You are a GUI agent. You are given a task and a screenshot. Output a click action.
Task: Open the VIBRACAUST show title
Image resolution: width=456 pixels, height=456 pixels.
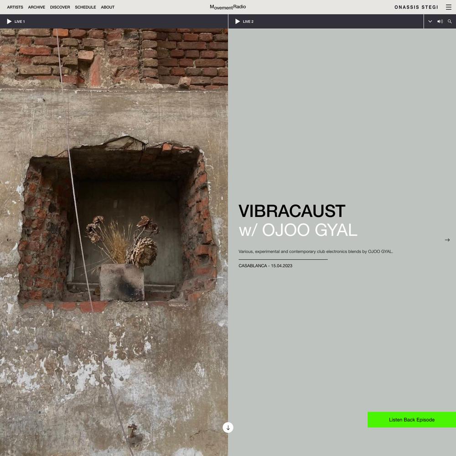292,211
